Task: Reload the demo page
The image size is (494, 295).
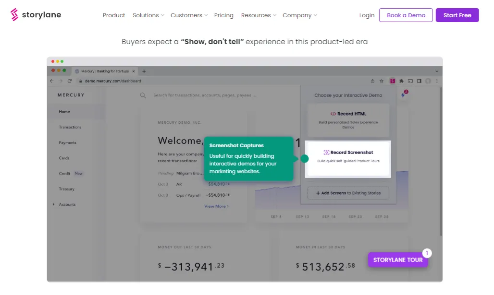Action: pos(70,81)
